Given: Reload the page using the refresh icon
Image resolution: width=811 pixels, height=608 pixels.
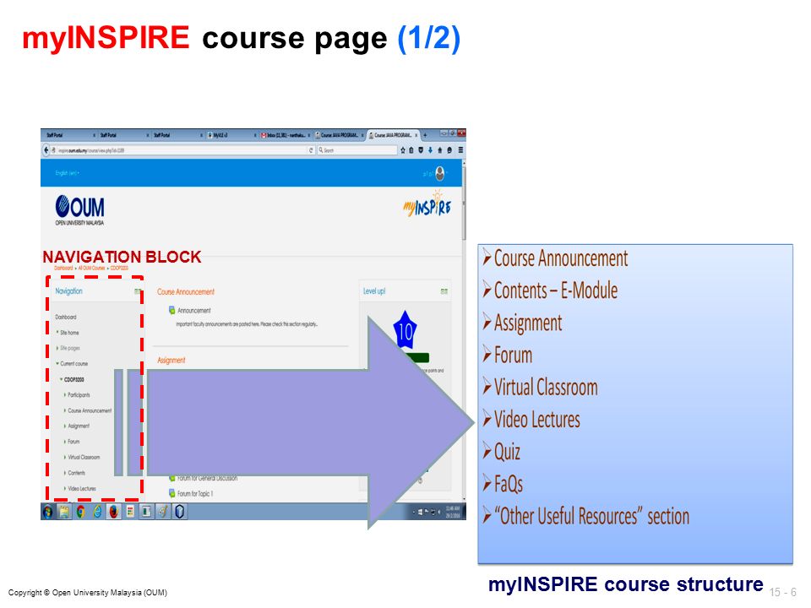Looking at the screenshot, I should pyautogui.click(x=312, y=150).
